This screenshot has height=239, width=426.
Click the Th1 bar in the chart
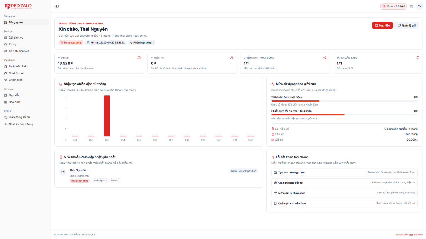tap(75, 136)
